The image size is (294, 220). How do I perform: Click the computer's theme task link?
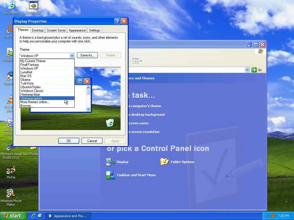click(145, 106)
